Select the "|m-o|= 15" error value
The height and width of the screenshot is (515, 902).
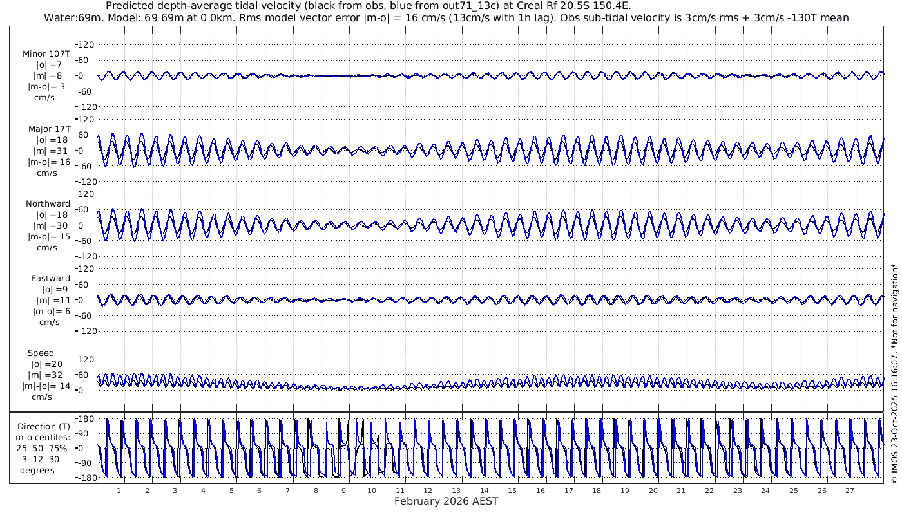click(49, 236)
